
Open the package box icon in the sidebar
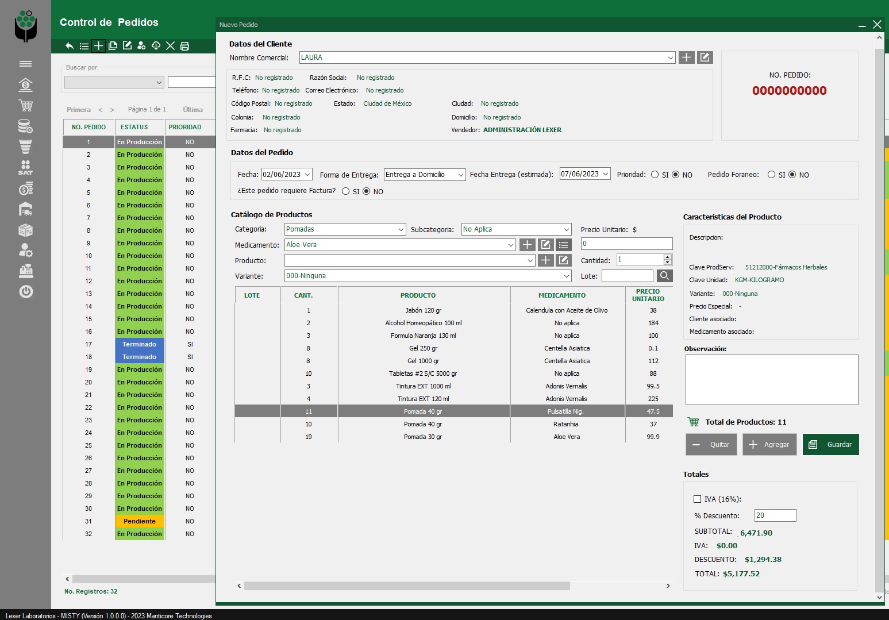click(25, 230)
